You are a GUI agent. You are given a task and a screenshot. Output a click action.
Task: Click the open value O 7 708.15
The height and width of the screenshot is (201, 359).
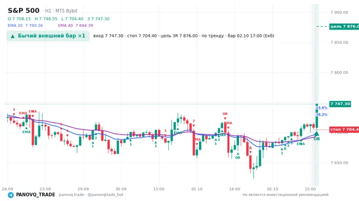coord(19,19)
